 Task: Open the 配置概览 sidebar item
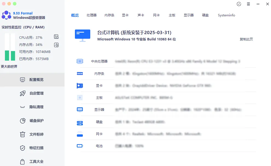(x=32, y=79)
